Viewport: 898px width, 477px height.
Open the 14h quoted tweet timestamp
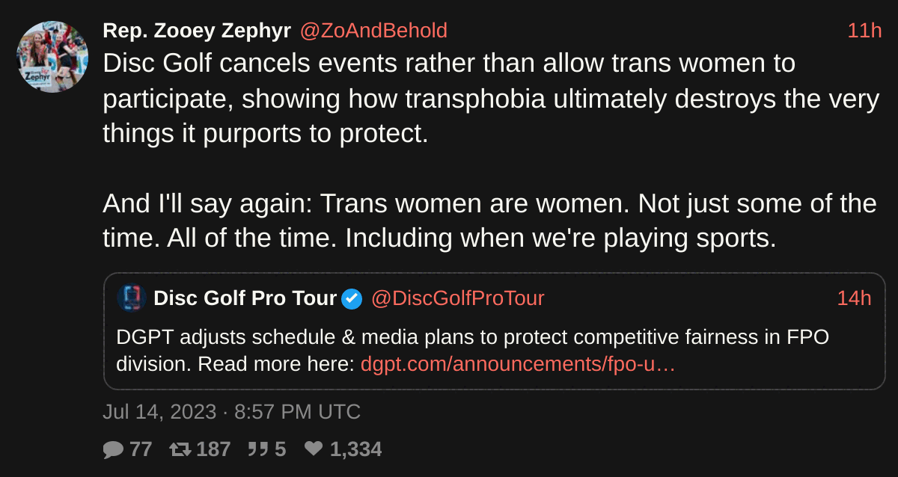[854, 298]
